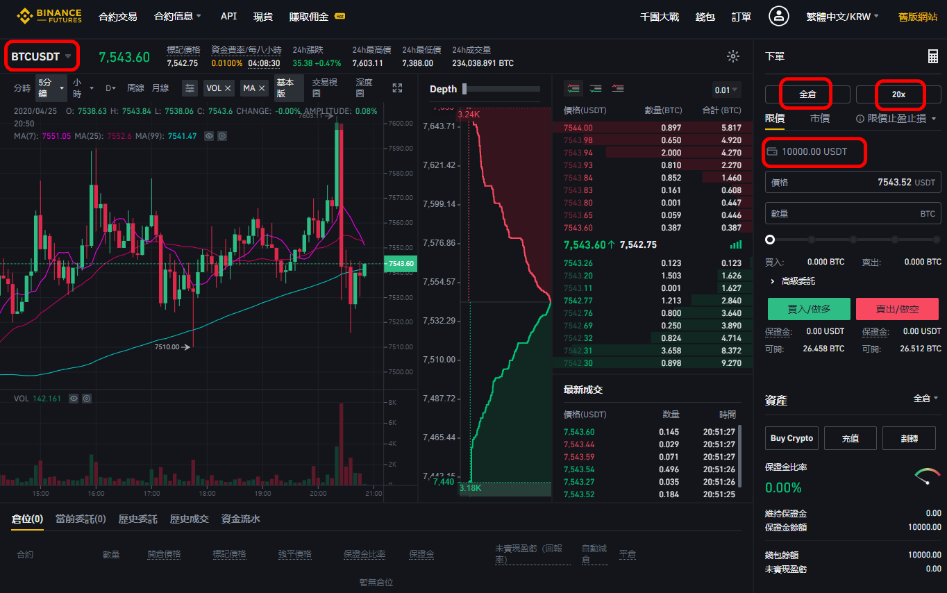The image size is (947, 593).
Task: Click the 最新成交 list scrollbar
Action: click(x=739, y=456)
